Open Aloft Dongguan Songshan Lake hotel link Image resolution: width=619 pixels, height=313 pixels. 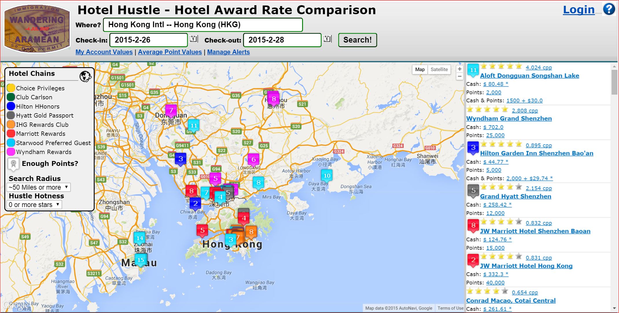coord(529,76)
